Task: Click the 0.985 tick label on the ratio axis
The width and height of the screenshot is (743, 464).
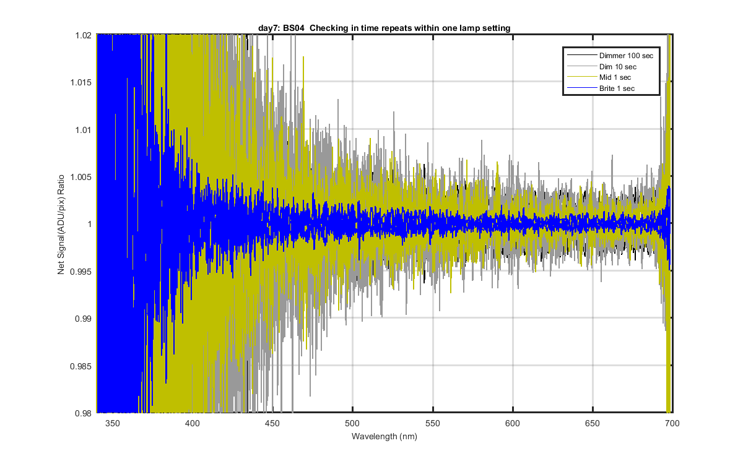Action: (82, 366)
